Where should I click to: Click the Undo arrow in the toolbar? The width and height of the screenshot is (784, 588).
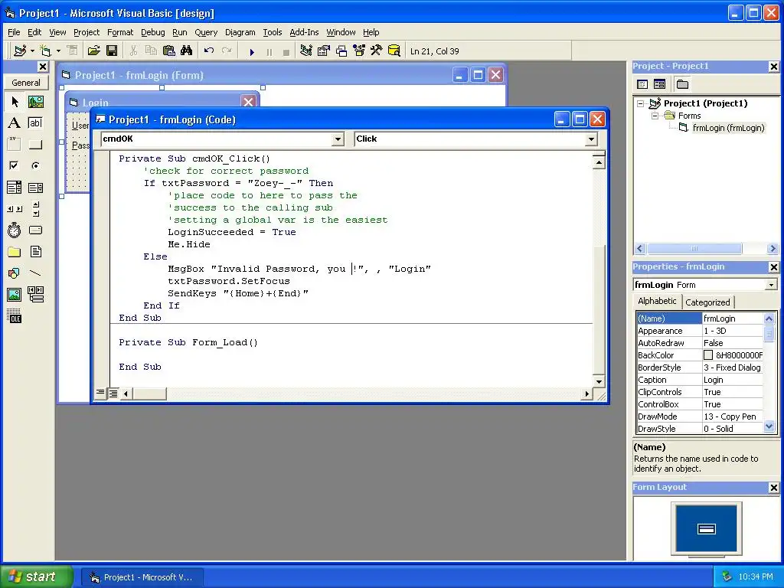click(x=209, y=51)
